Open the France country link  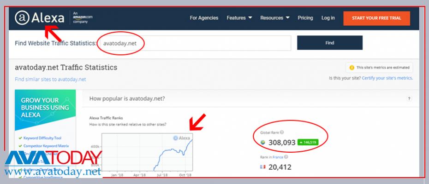point(278,157)
